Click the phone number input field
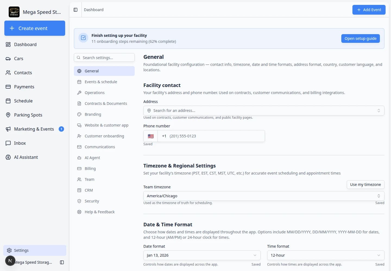 pyautogui.click(x=211, y=136)
